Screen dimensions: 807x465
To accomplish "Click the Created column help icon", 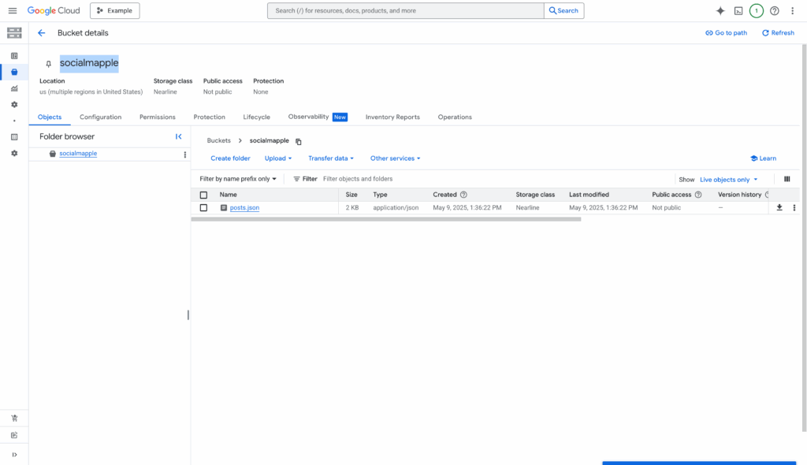I will (463, 195).
